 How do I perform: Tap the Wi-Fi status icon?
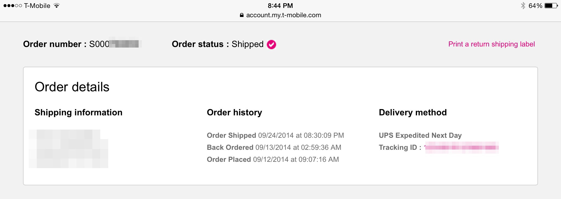coord(57,5)
